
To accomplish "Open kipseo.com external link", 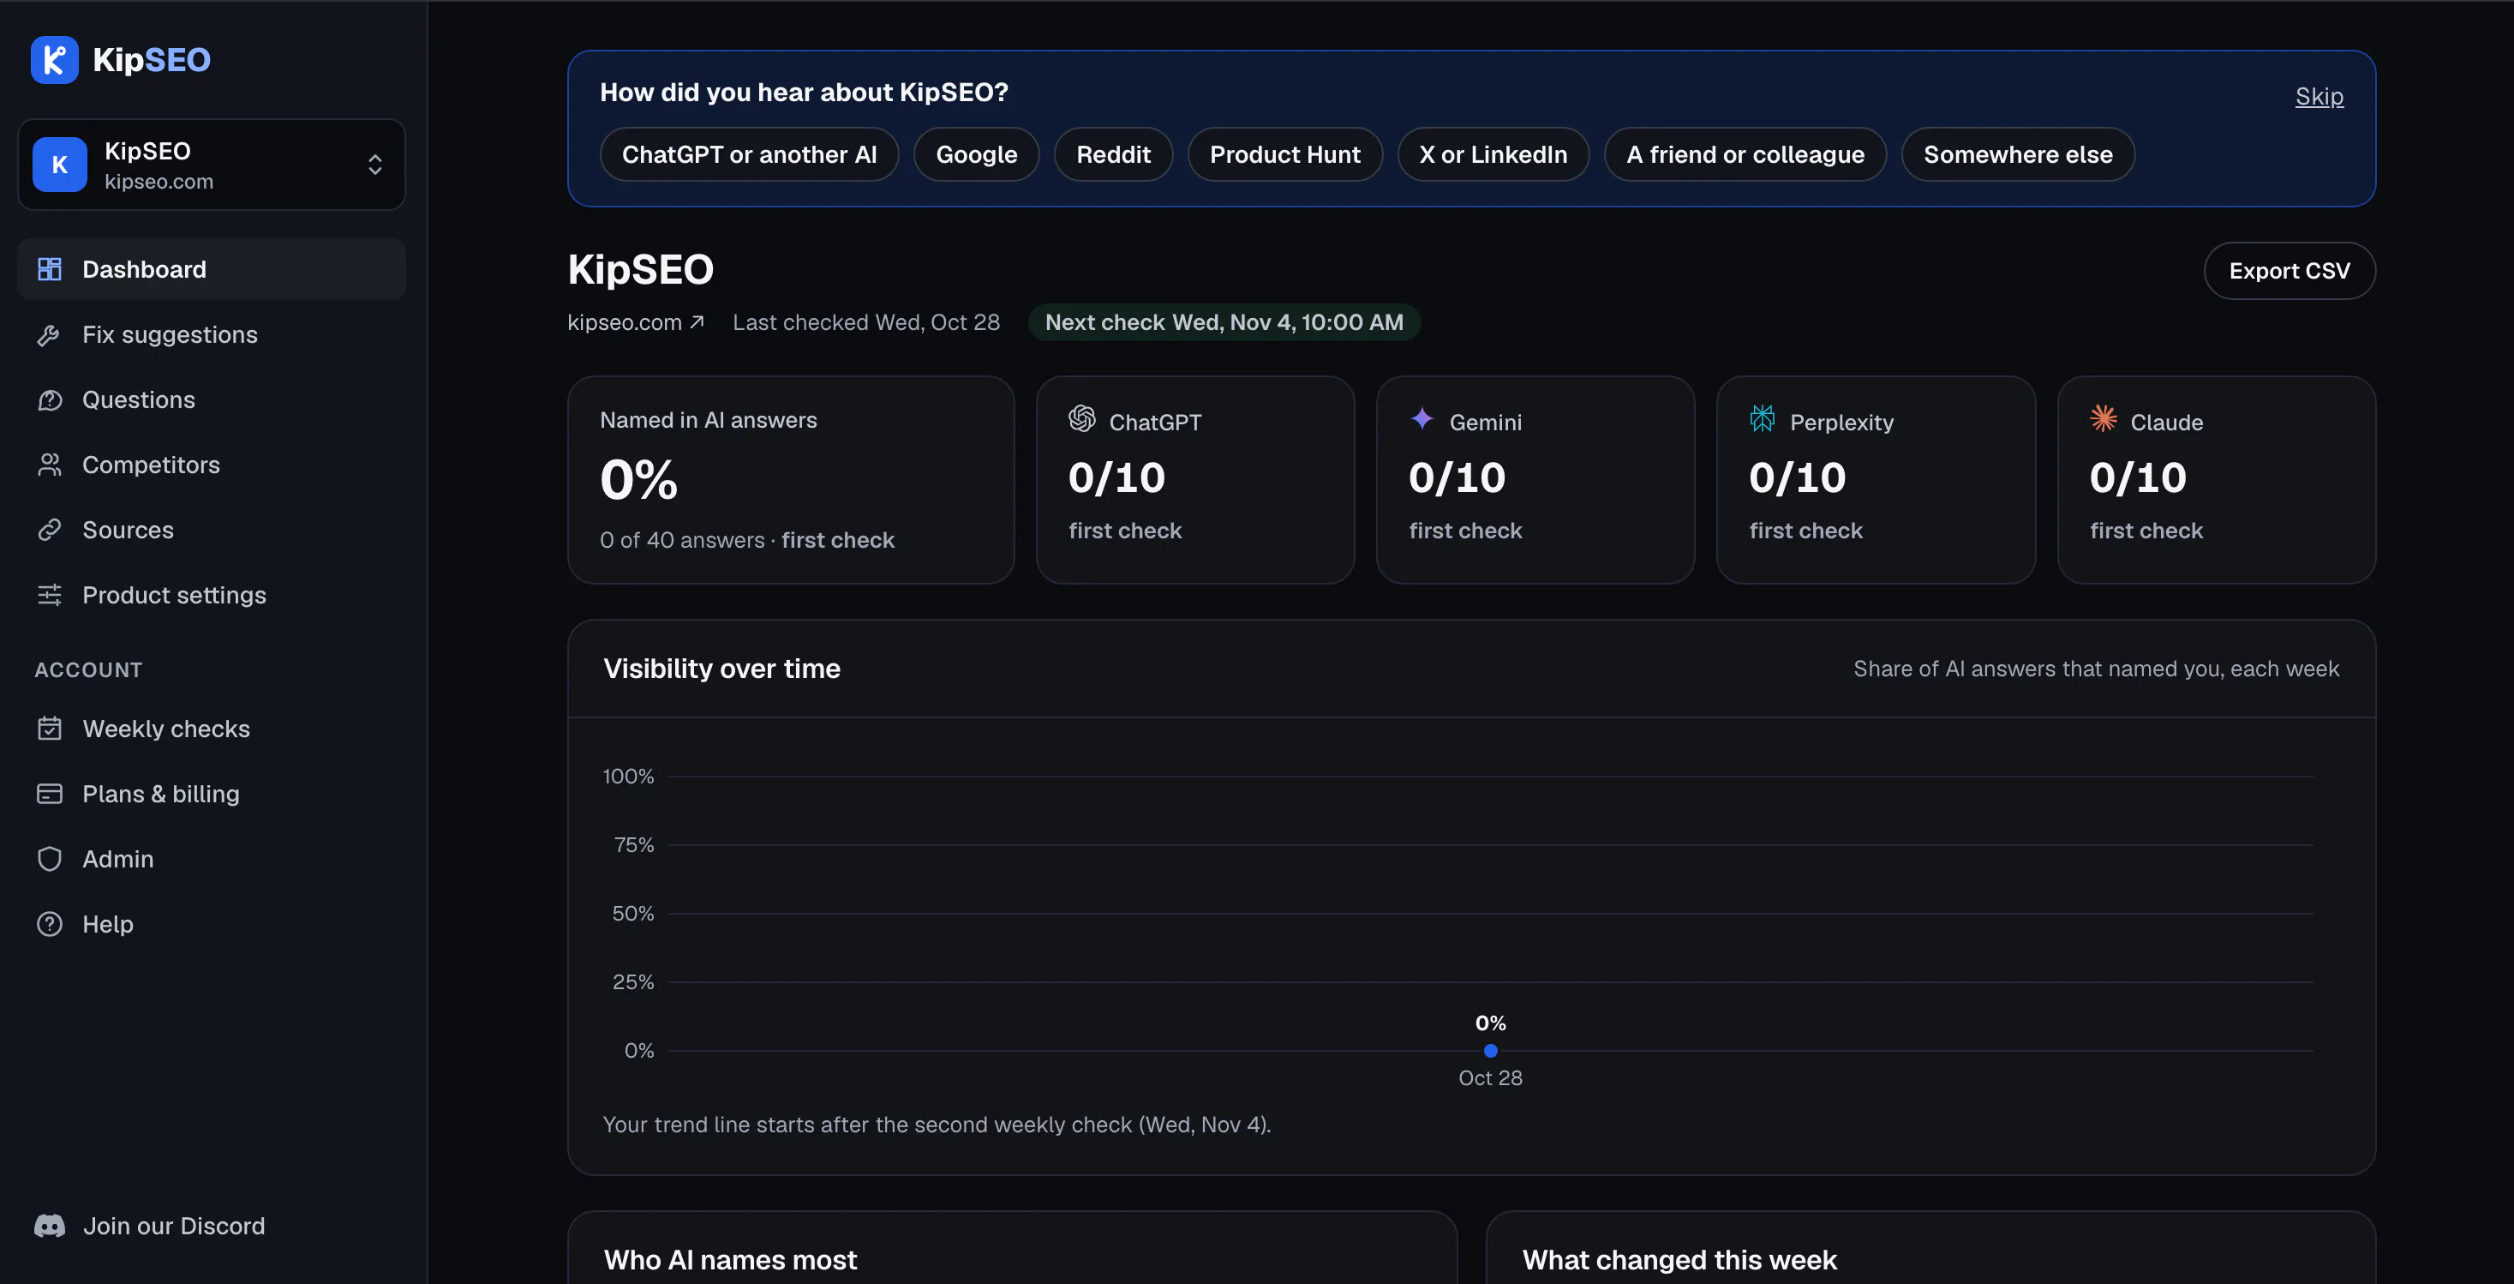I will (x=635, y=322).
